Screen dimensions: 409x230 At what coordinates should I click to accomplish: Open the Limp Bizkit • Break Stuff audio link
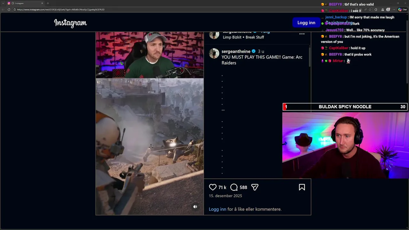(x=243, y=37)
